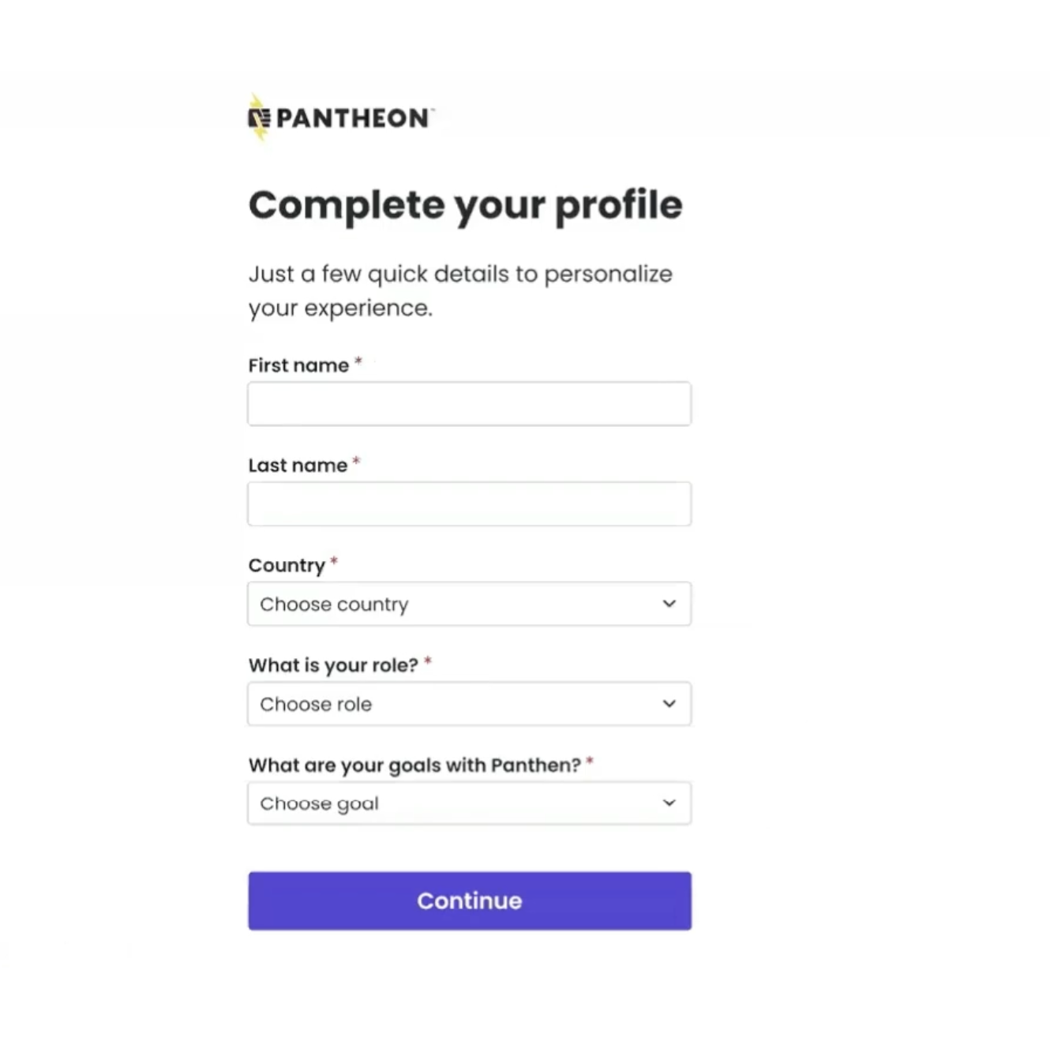
Task: Click the Country field label
Action: point(287,566)
